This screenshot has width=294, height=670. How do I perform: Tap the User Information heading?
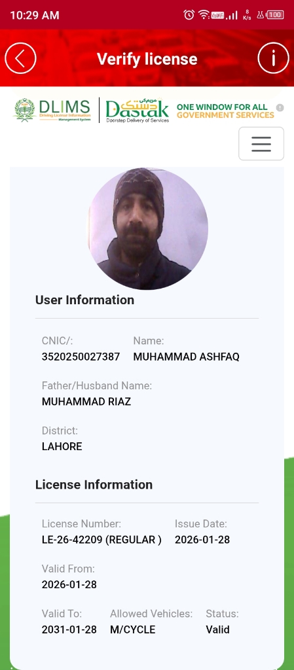pos(84,300)
